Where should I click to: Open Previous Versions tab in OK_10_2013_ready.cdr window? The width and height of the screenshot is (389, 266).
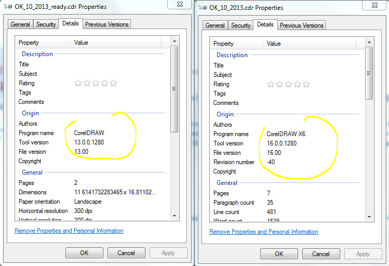[x=106, y=24]
